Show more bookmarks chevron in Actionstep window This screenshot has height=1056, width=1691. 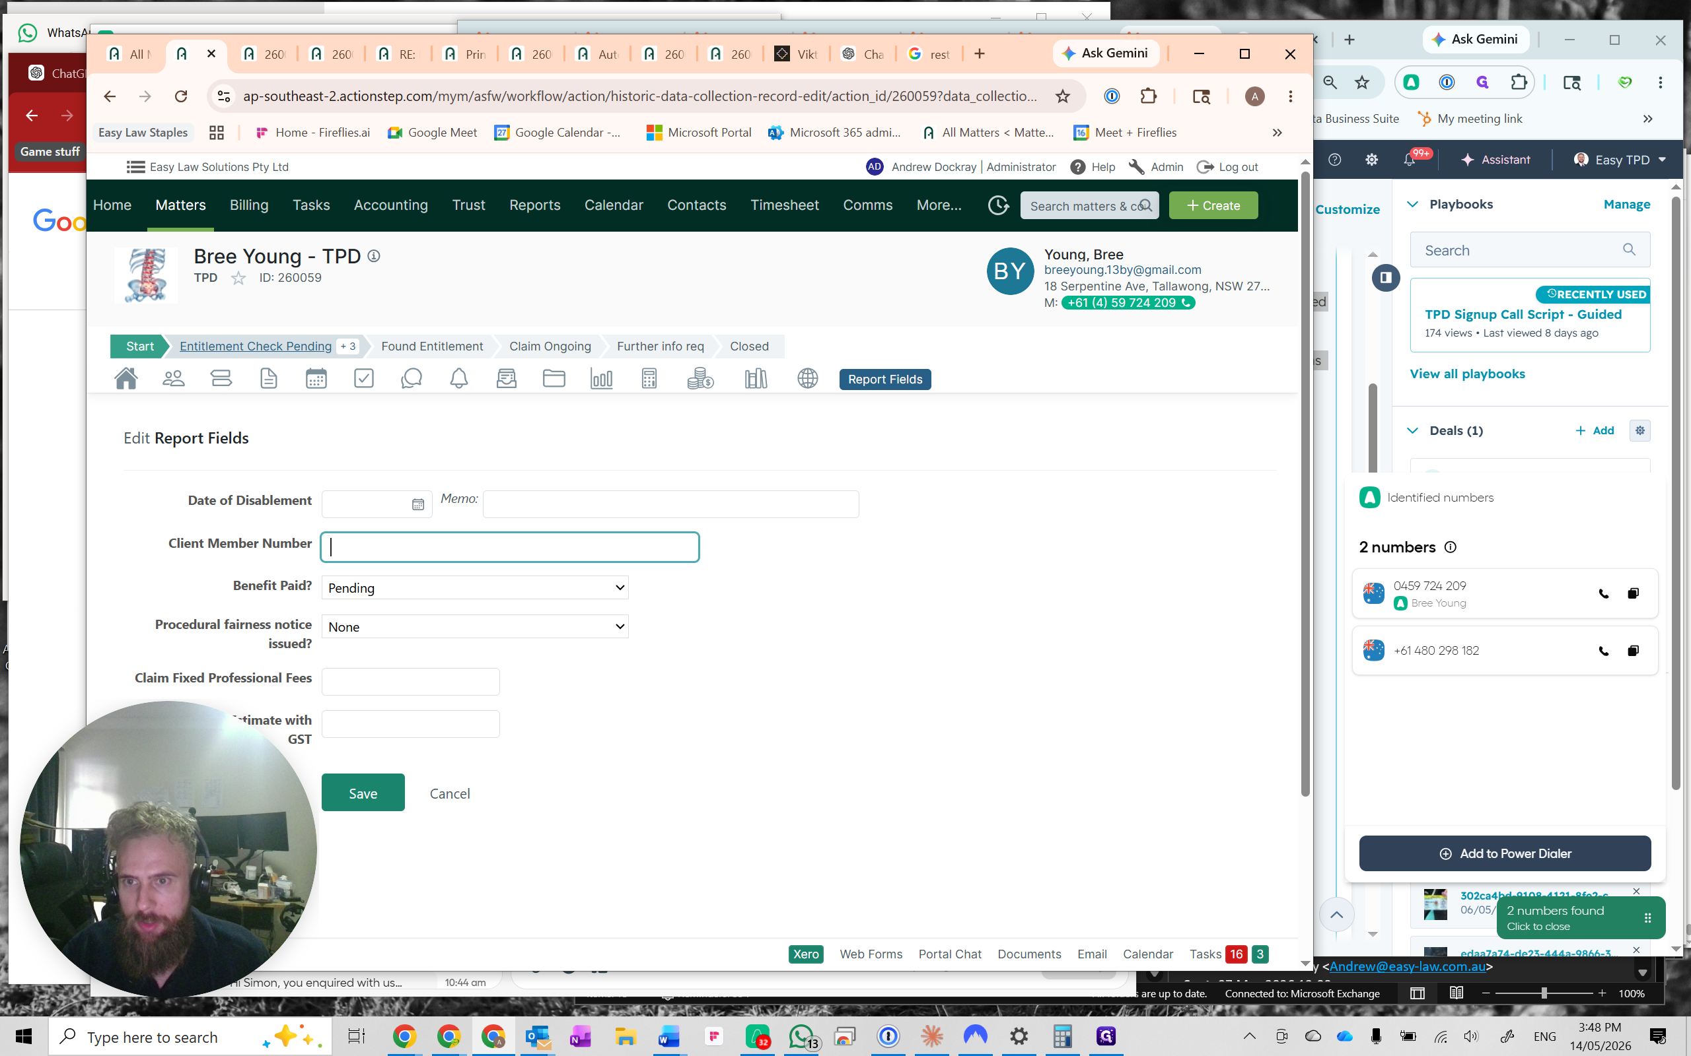[x=1277, y=133]
